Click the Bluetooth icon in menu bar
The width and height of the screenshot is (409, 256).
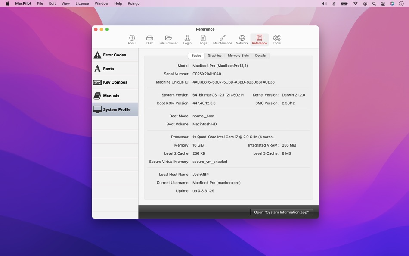point(334,3)
